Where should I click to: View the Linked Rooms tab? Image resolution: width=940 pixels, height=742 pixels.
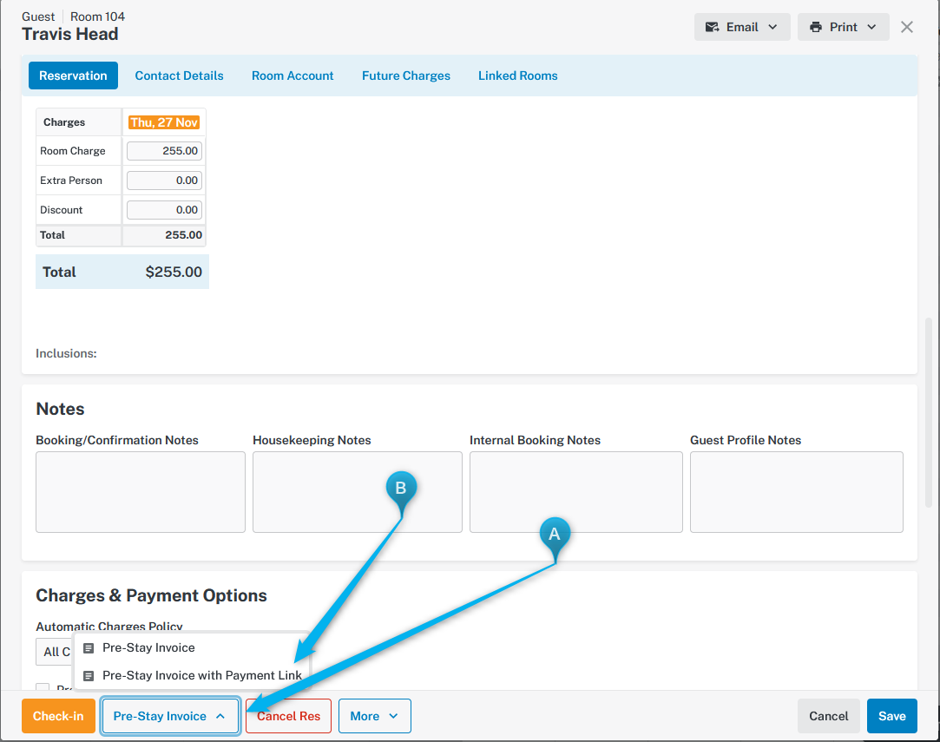pyautogui.click(x=517, y=76)
